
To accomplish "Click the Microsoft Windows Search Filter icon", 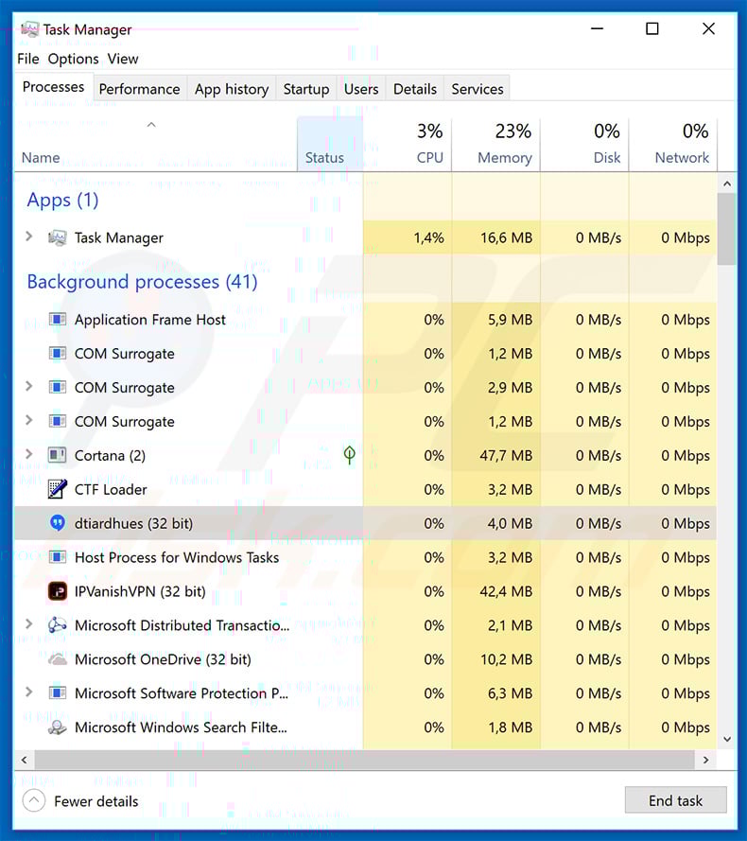I will [x=58, y=727].
